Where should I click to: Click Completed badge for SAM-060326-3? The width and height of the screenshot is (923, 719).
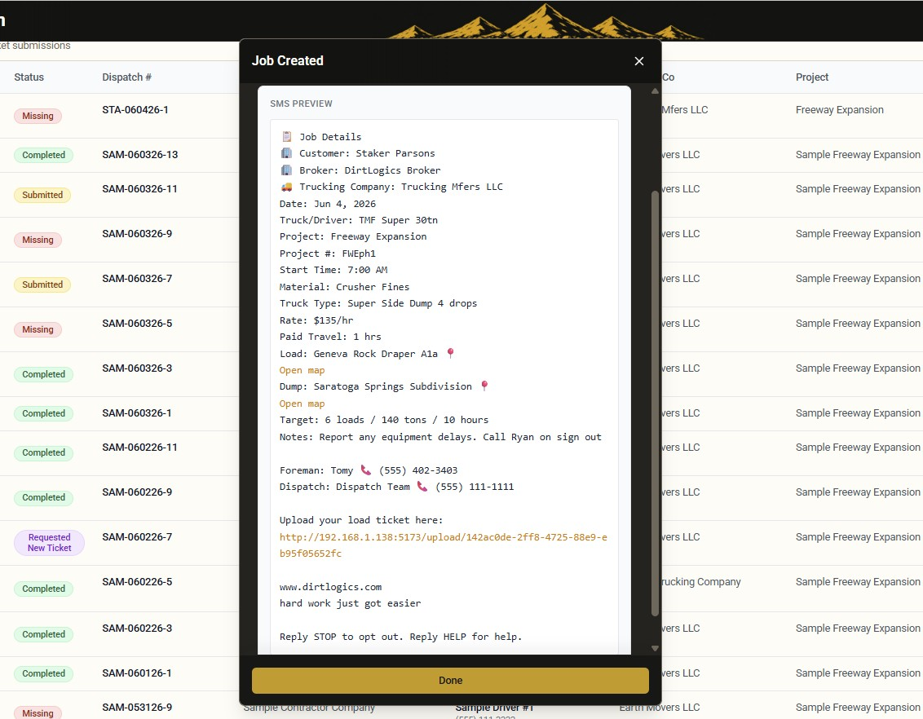pos(43,374)
